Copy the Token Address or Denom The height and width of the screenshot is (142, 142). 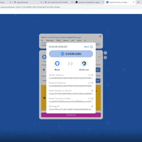click(92, 91)
